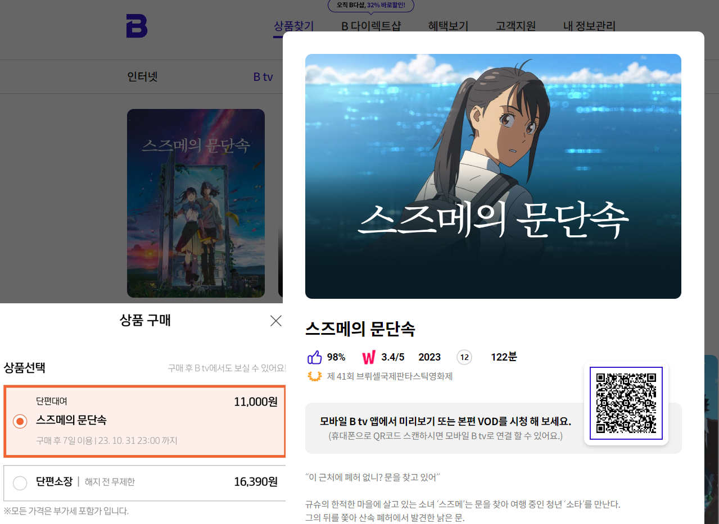Click the 상품 구매 panel title
This screenshot has height=524, width=719.
[x=145, y=321]
